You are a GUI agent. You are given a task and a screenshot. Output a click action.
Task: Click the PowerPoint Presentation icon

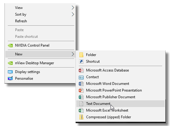(x=81, y=90)
